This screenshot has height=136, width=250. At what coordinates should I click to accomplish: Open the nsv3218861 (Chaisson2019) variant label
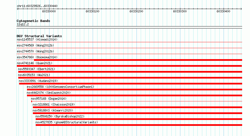(x=54, y=104)
